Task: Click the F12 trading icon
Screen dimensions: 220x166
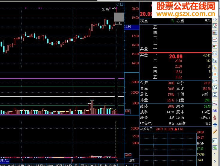Action: 215,81
